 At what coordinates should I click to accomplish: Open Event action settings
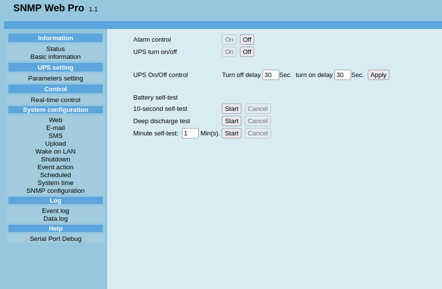click(x=56, y=167)
